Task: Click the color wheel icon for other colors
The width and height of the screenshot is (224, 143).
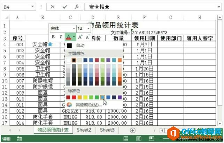Action: pos(69,105)
